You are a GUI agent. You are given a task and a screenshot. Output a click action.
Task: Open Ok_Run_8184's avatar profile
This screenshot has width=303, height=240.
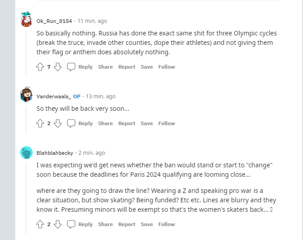pos(26,20)
